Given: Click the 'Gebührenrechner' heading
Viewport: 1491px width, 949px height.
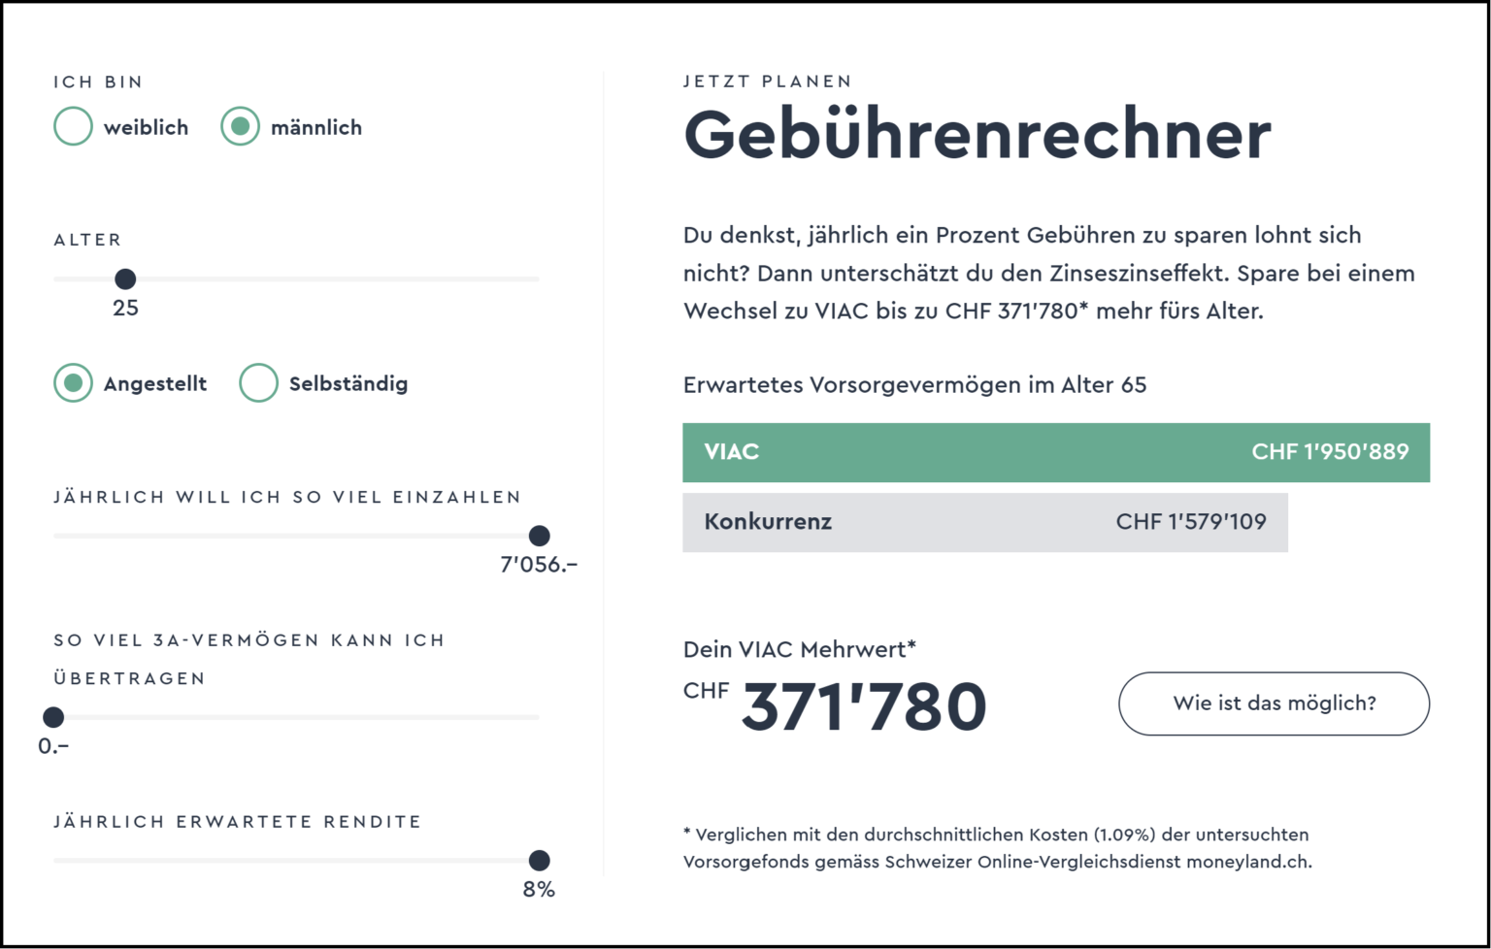Looking at the screenshot, I should point(977,136).
